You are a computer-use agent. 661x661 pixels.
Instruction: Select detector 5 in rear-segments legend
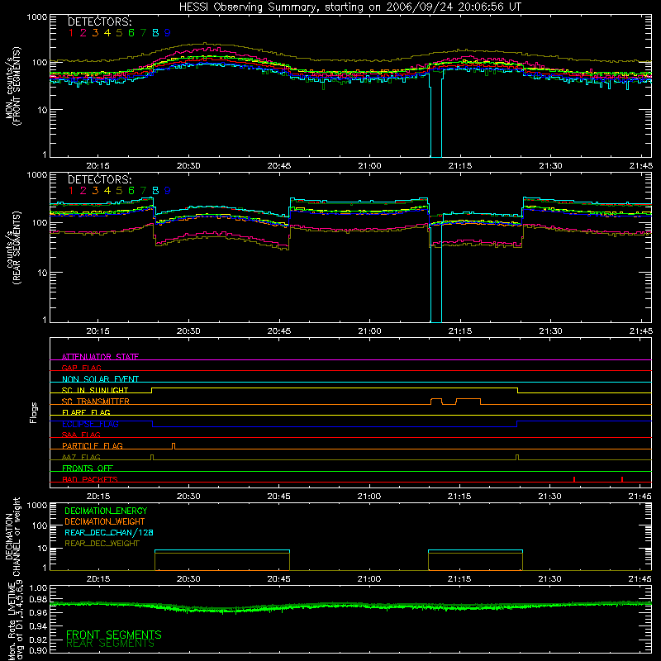(x=119, y=191)
